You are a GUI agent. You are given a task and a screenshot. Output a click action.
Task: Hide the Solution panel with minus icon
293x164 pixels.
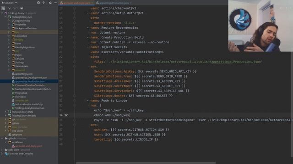[55, 3]
